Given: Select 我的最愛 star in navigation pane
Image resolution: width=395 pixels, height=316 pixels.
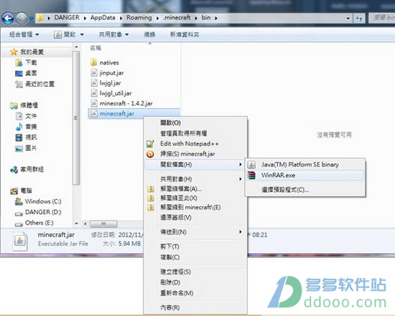Looking at the screenshot, I should tap(27, 52).
